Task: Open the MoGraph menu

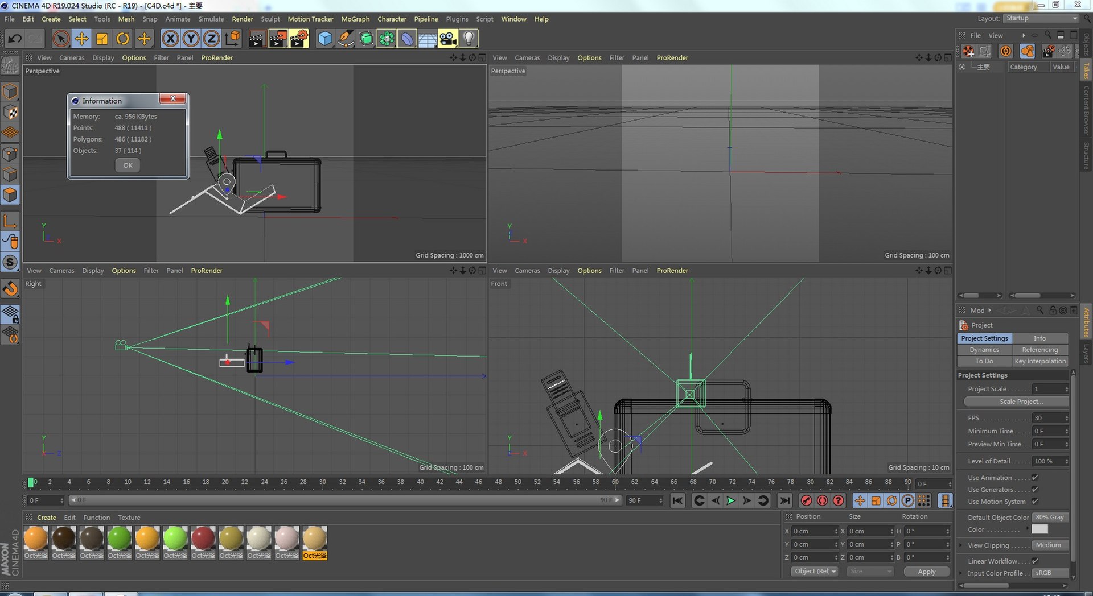Action: [355, 19]
